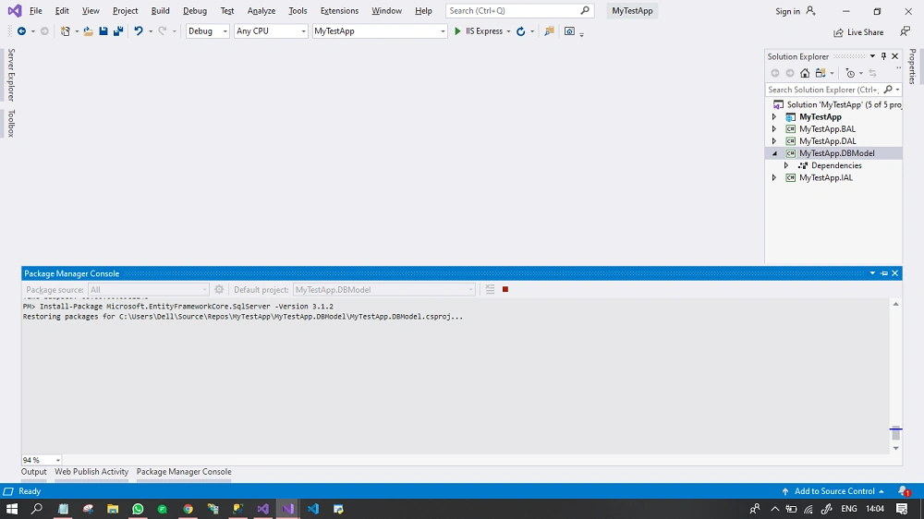This screenshot has width=924, height=519.
Task: Click the Sign in account icon
Action: click(x=811, y=11)
